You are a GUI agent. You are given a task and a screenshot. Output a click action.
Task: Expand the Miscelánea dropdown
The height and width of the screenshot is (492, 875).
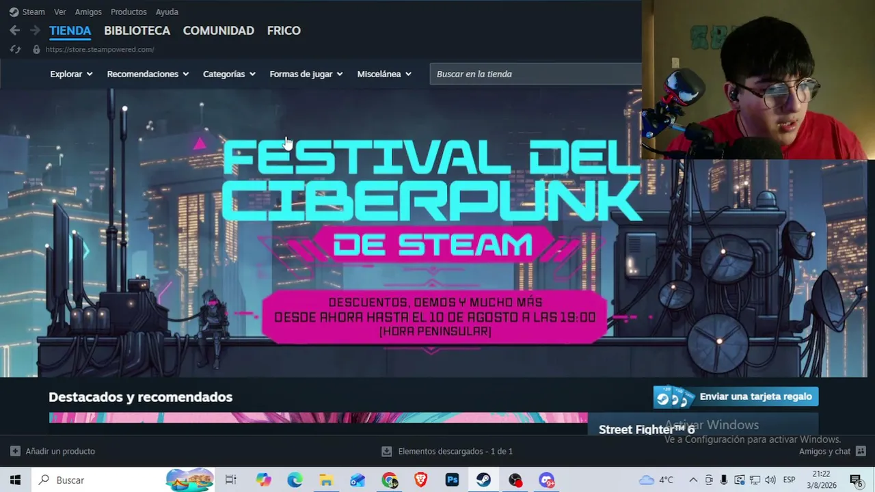point(384,74)
